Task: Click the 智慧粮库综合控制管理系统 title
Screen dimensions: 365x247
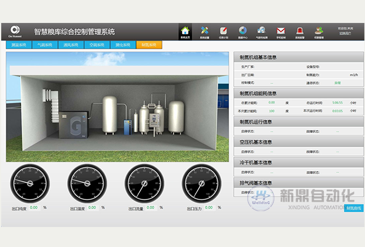Action: [x=74, y=32]
